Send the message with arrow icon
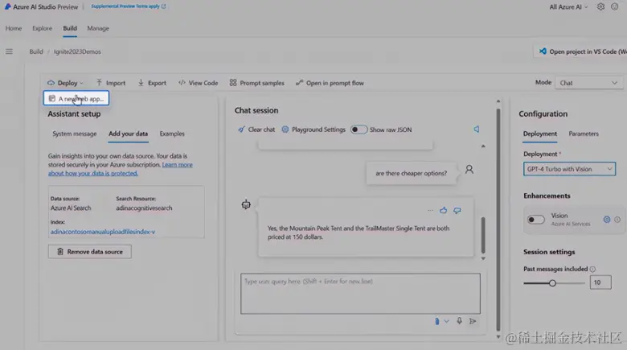This screenshot has width=627, height=350. pos(473,321)
